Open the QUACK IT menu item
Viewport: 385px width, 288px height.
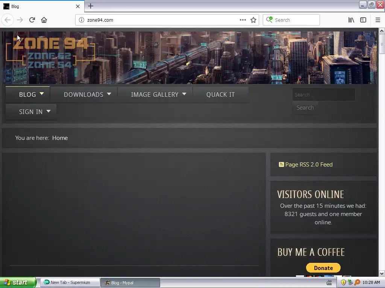coord(220,94)
